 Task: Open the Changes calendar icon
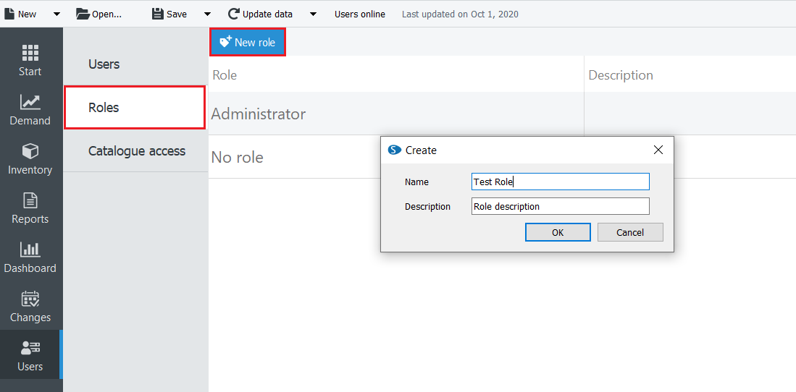[30, 299]
